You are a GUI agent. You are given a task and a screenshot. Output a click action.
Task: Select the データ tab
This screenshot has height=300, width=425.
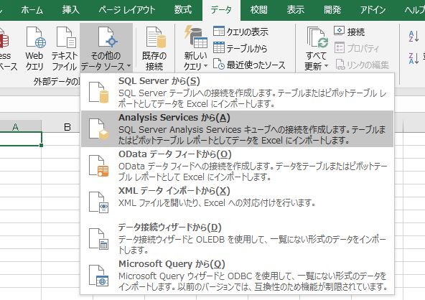coord(221,10)
